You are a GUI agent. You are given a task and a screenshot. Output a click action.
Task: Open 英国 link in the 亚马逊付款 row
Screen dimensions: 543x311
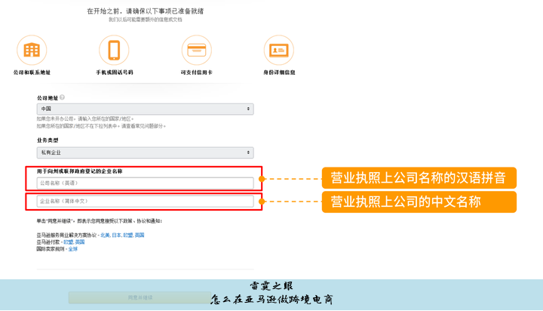80,242
